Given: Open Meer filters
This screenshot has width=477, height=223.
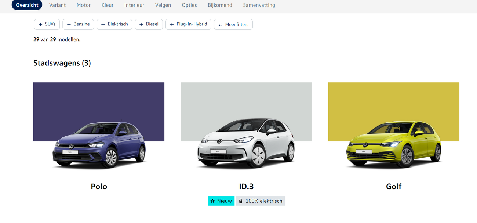Looking at the screenshot, I should (233, 25).
